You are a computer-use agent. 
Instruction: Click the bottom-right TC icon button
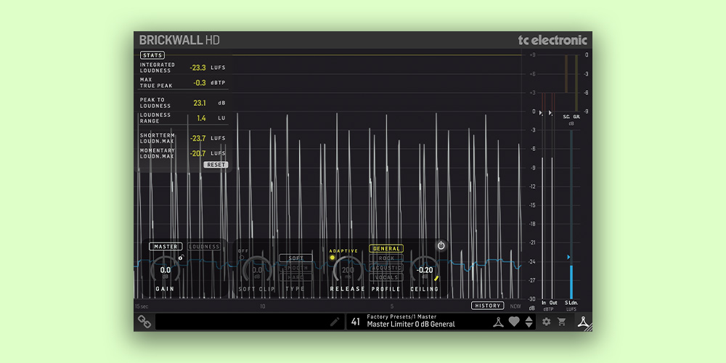(582, 322)
